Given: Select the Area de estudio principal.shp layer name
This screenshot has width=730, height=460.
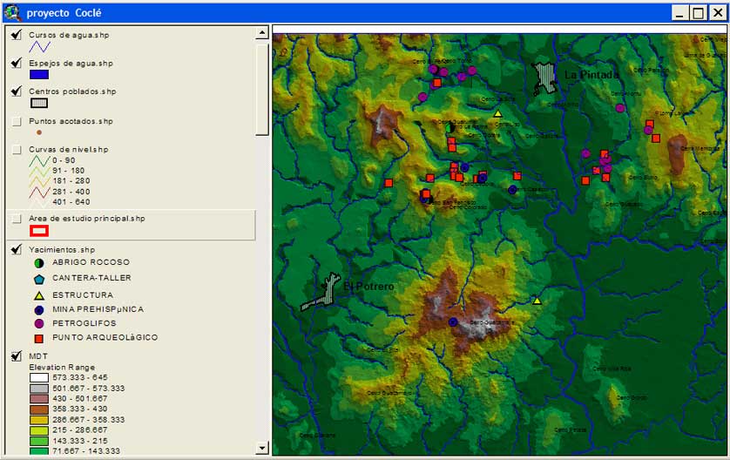Looking at the screenshot, I should [87, 219].
